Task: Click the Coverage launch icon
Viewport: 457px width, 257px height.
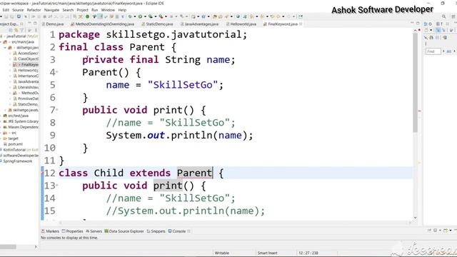Action: point(150,16)
